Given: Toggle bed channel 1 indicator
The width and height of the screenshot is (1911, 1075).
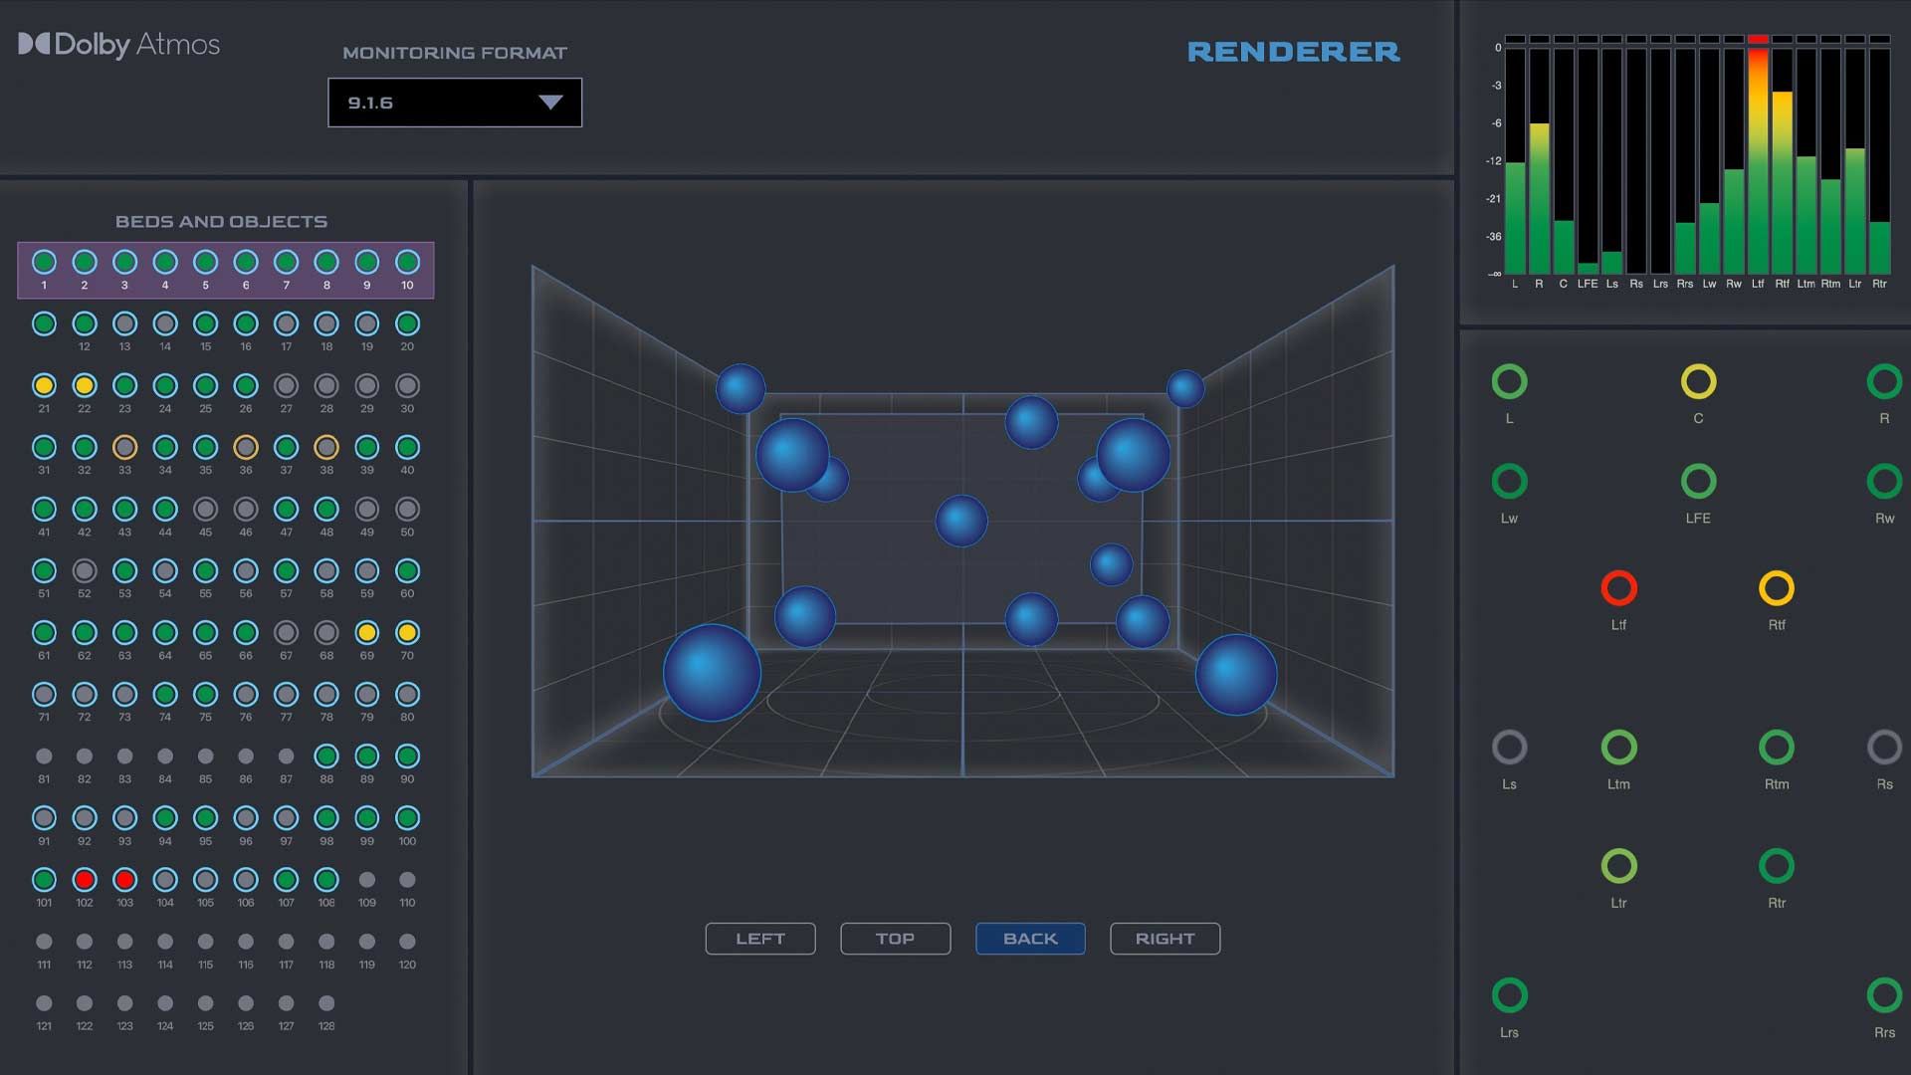Looking at the screenshot, I should tap(44, 262).
